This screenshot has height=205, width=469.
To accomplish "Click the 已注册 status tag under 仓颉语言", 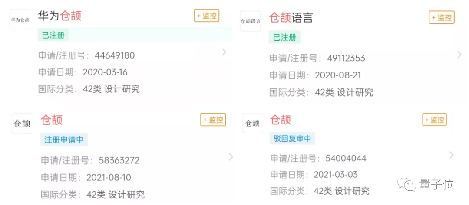I will pyautogui.click(x=284, y=37).
